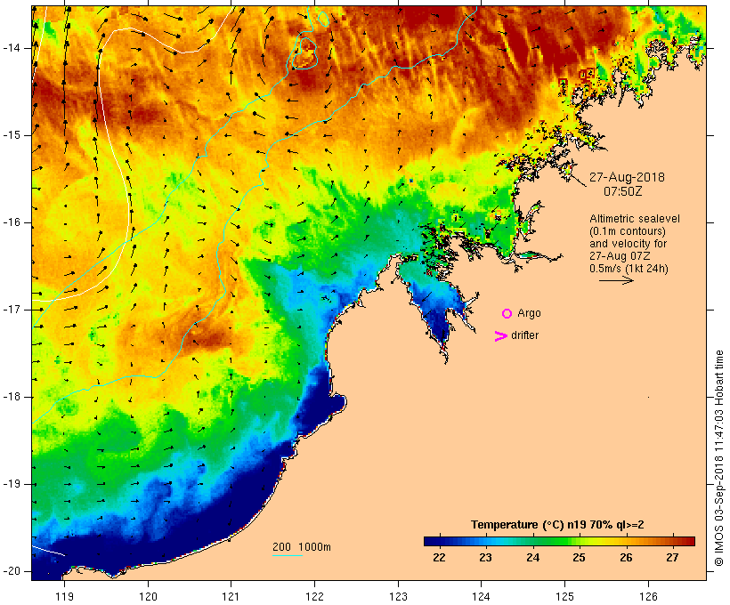Click the drifter magenta arrowhead legend symbol
This screenshot has height=605, width=730.
coord(501,336)
